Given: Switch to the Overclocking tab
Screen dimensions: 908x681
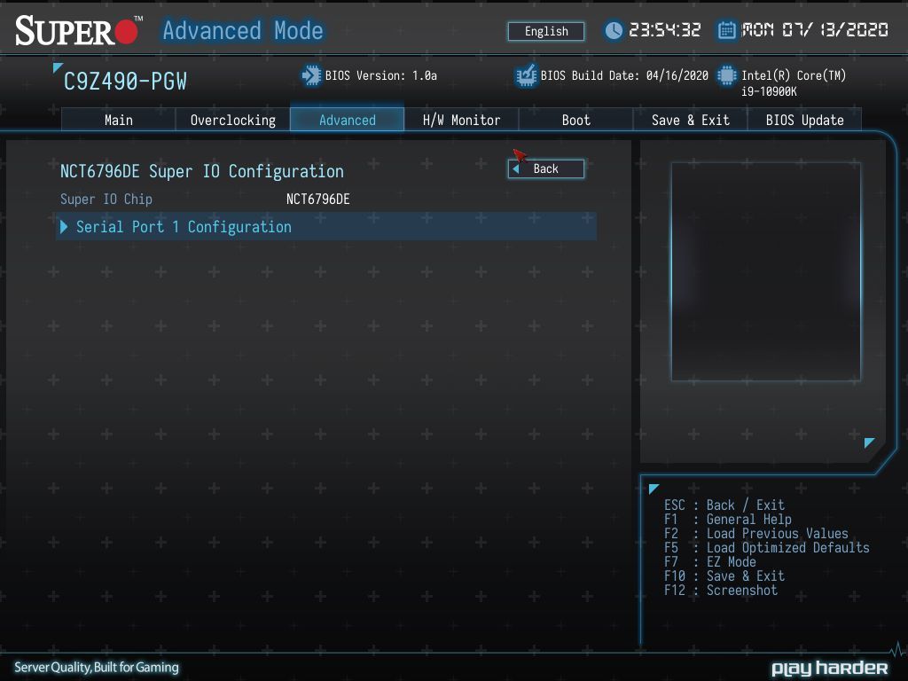Looking at the screenshot, I should 233,120.
